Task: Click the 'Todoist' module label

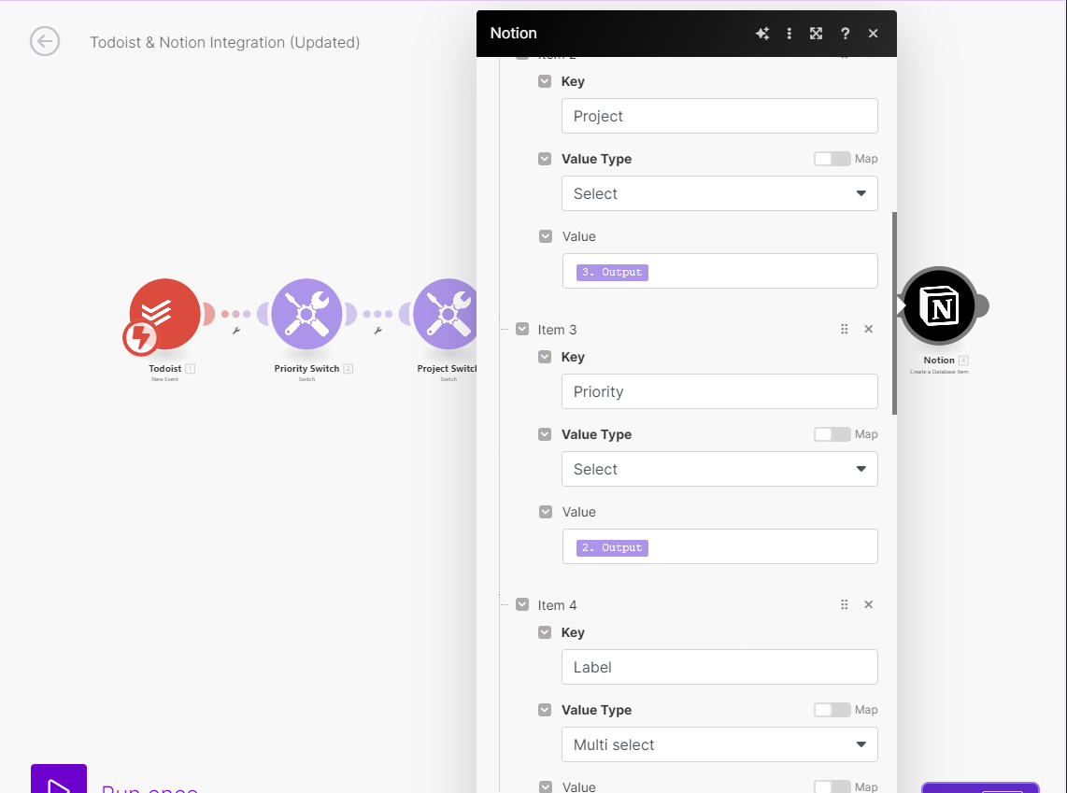Action: (165, 369)
